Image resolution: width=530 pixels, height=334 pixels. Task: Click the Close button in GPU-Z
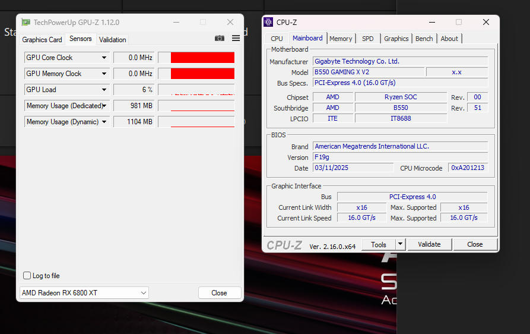click(220, 293)
